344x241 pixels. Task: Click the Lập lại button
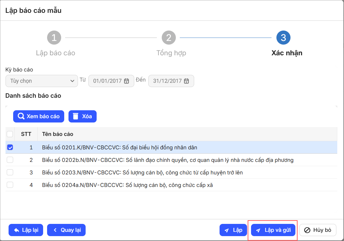pos(26,230)
